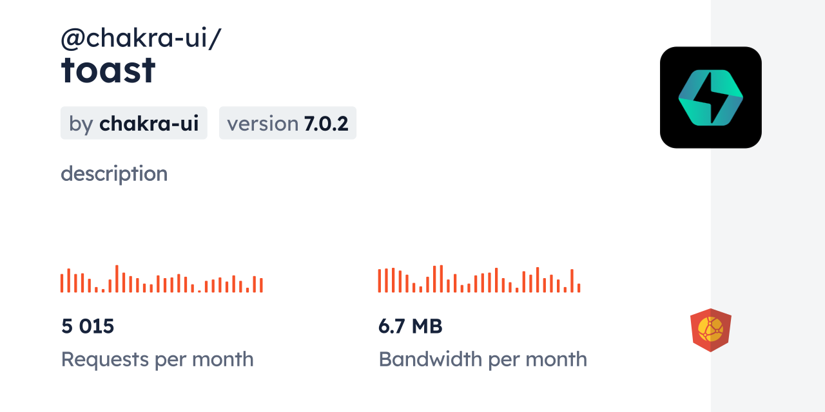Click the 'Requests per month' label
The height and width of the screenshot is (412, 825).
point(157,359)
